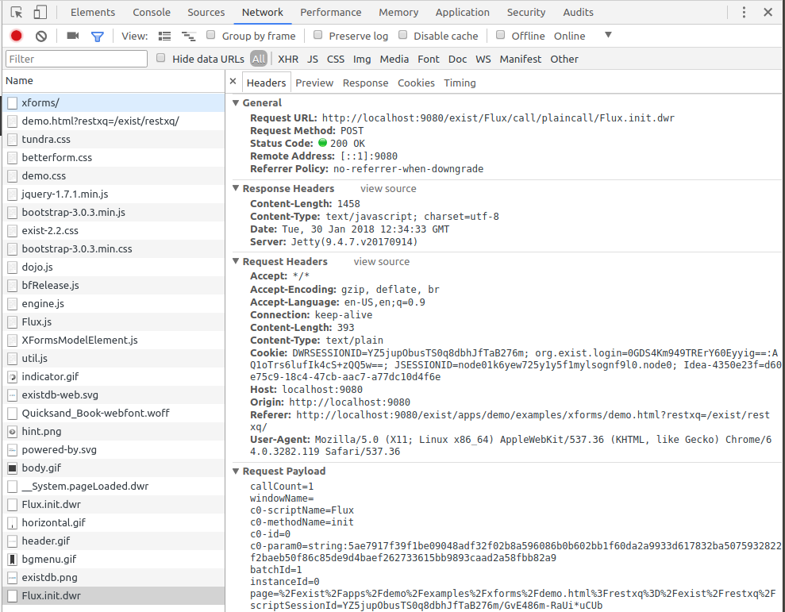Click the bgmenu.gif thumbnail icon
This screenshot has width=785, height=612.
pos(13,560)
